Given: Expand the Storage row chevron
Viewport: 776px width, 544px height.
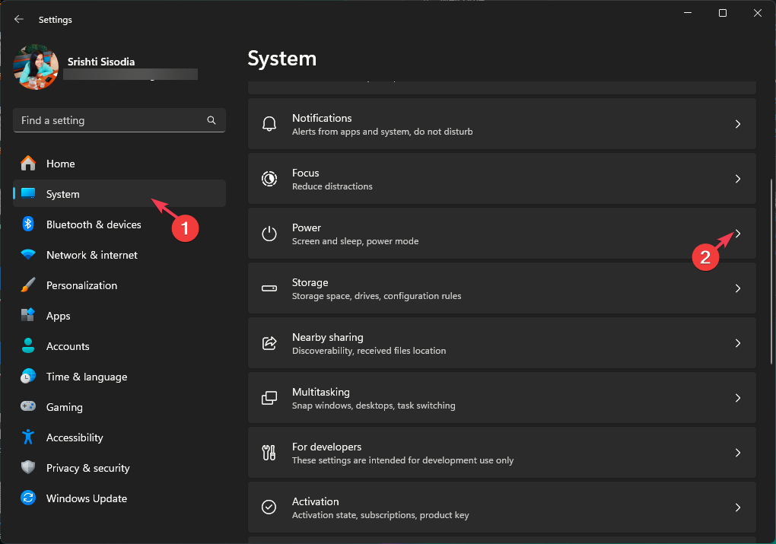Looking at the screenshot, I should pos(737,288).
